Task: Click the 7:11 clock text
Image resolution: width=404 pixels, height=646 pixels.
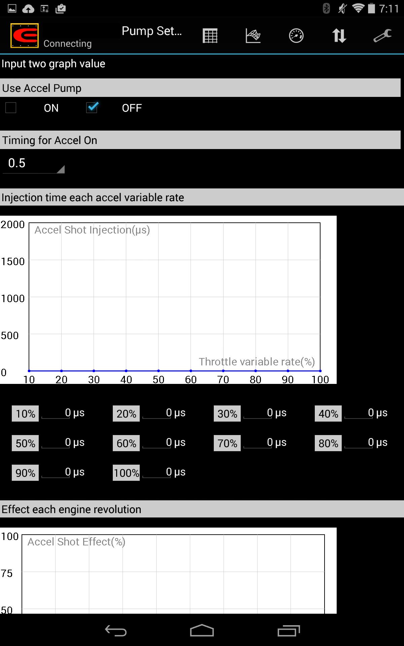Action: coord(389,8)
